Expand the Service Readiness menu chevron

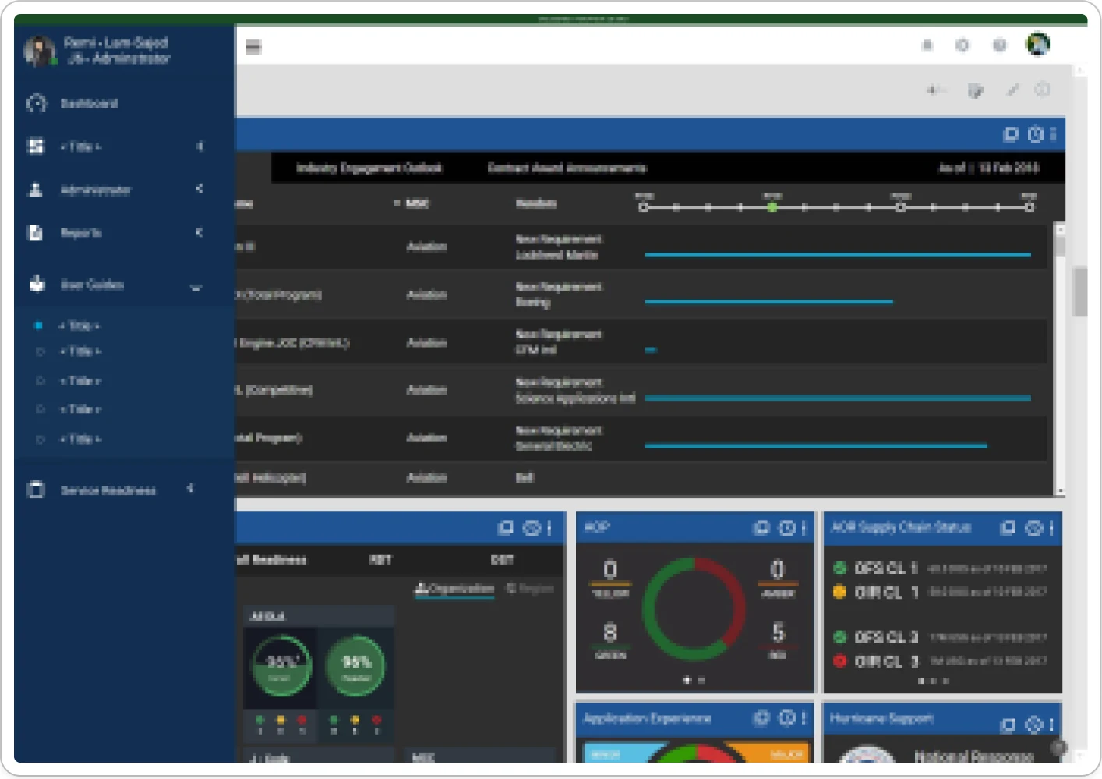(x=190, y=488)
